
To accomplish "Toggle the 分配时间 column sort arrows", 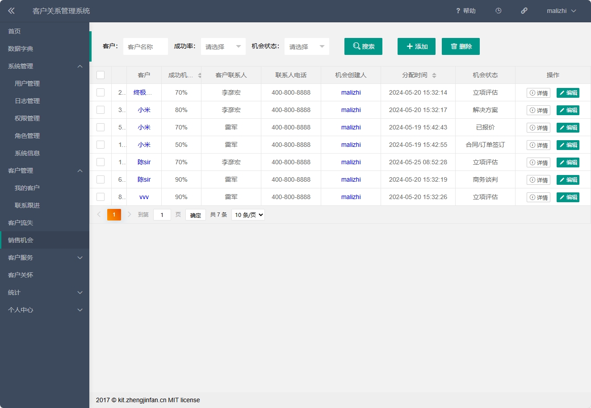I will click(x=433, y=75).
